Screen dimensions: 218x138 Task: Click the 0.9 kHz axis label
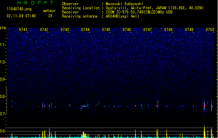3,79
